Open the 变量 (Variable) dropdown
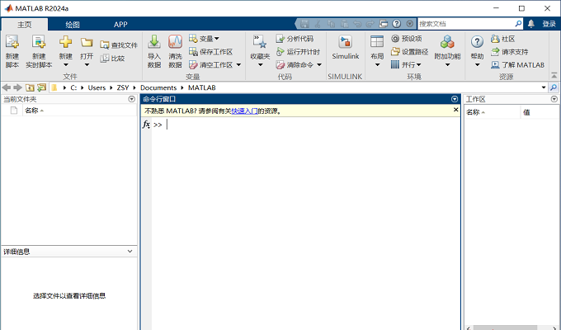561x330 pixels. [204, 38]
